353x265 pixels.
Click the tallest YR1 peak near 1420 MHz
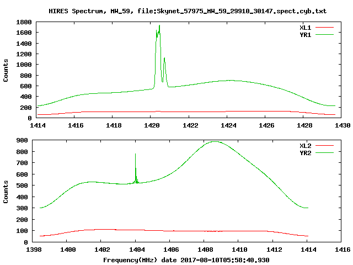tap(159, 26)
